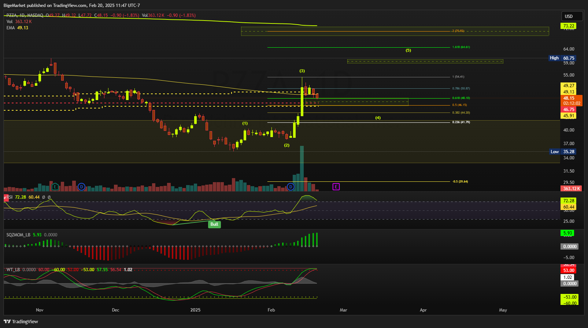
Task: Click the squeeze momentum 5.93 axis label
Action: pos(567,233)
